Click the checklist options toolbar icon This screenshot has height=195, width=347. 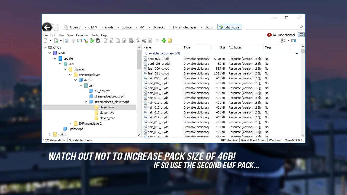click(79, 41)
